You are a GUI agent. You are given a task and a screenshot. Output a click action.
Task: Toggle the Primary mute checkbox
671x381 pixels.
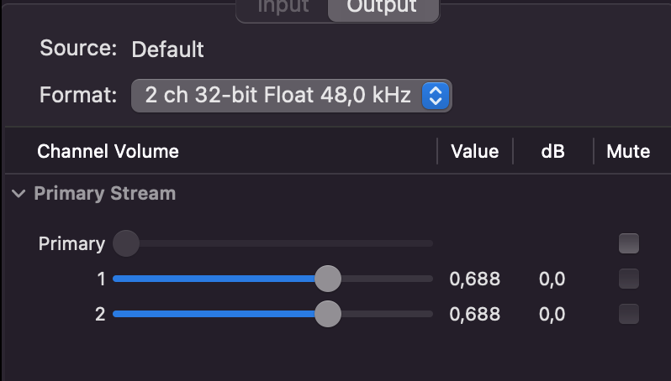[x=628, y=244]
